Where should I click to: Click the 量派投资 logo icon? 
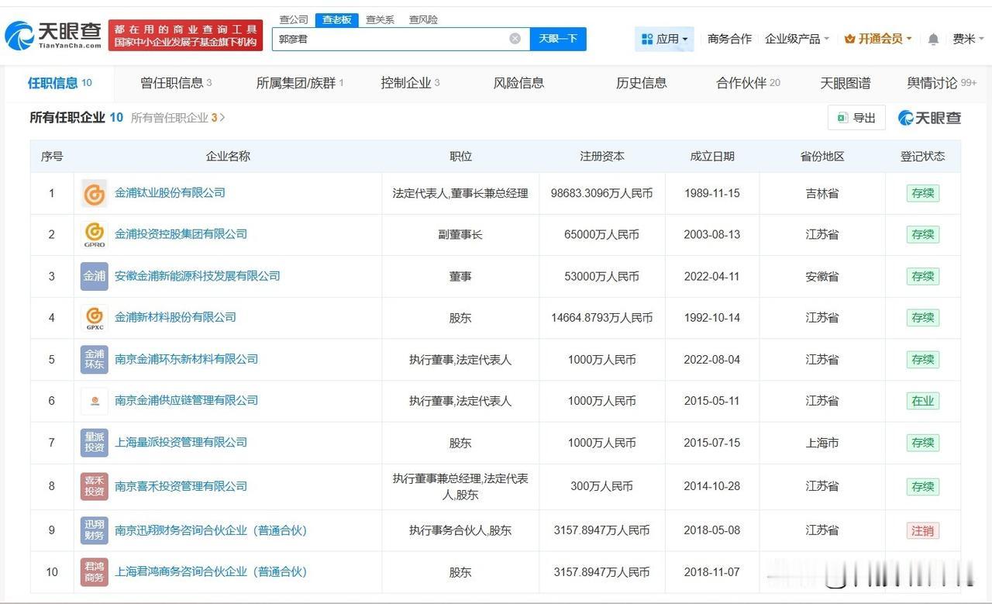tap(95, 443)
